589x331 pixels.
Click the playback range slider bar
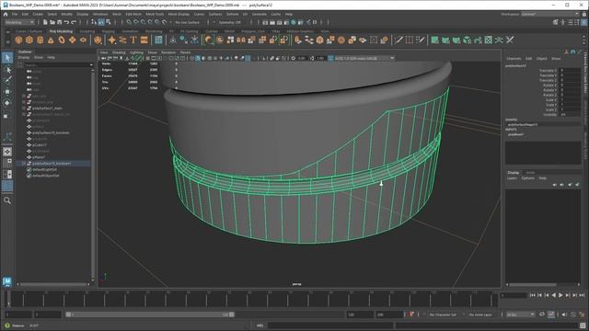150,314
